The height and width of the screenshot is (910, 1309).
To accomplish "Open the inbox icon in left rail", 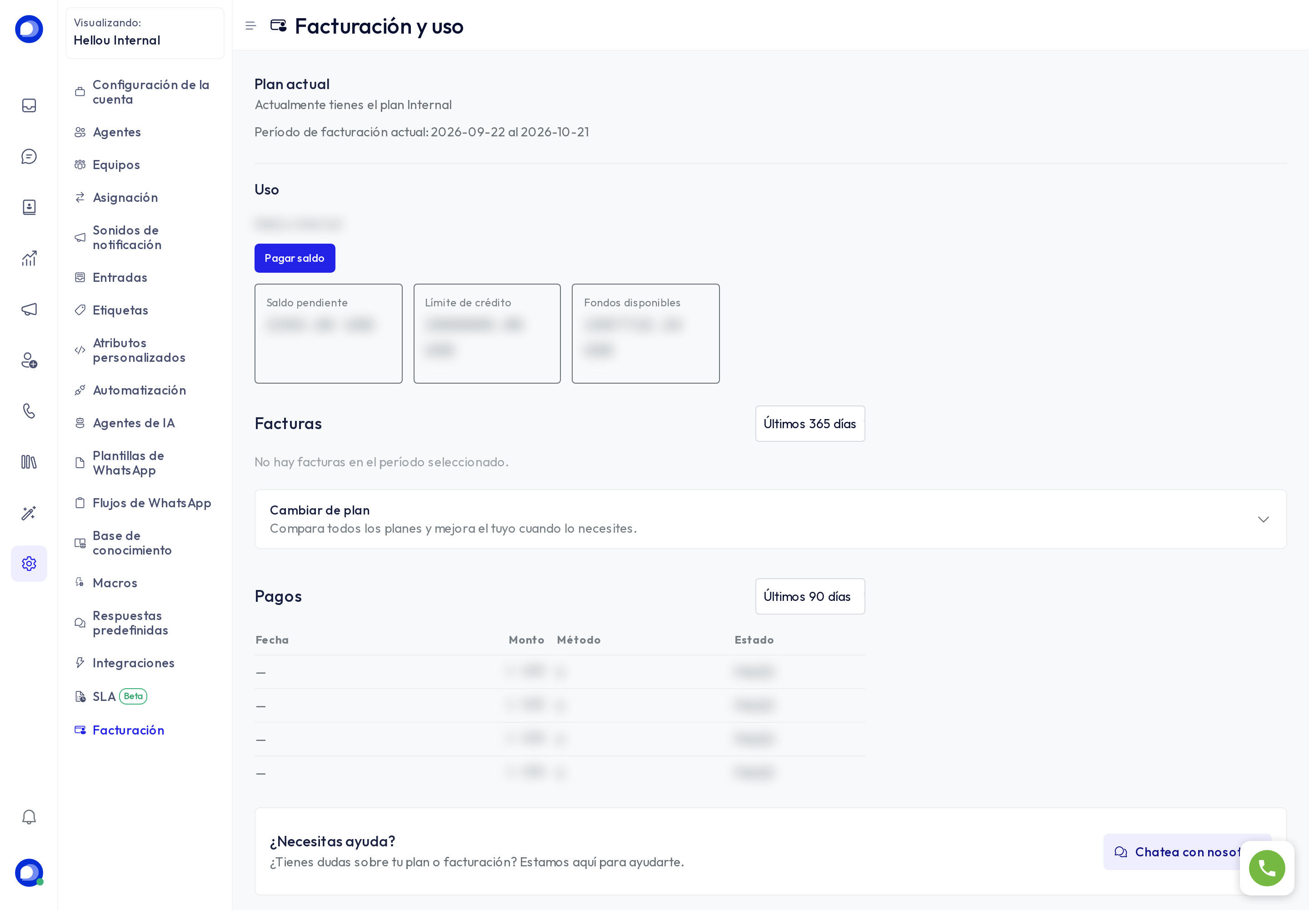I will pyautogui.click(x=29, y=105).
